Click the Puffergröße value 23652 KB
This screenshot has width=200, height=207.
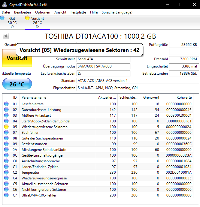click(184, 45)
